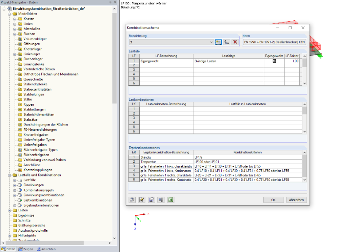
Task: Click the rename scheme icon beside Bezeichnung
Action: click(227, 42)
